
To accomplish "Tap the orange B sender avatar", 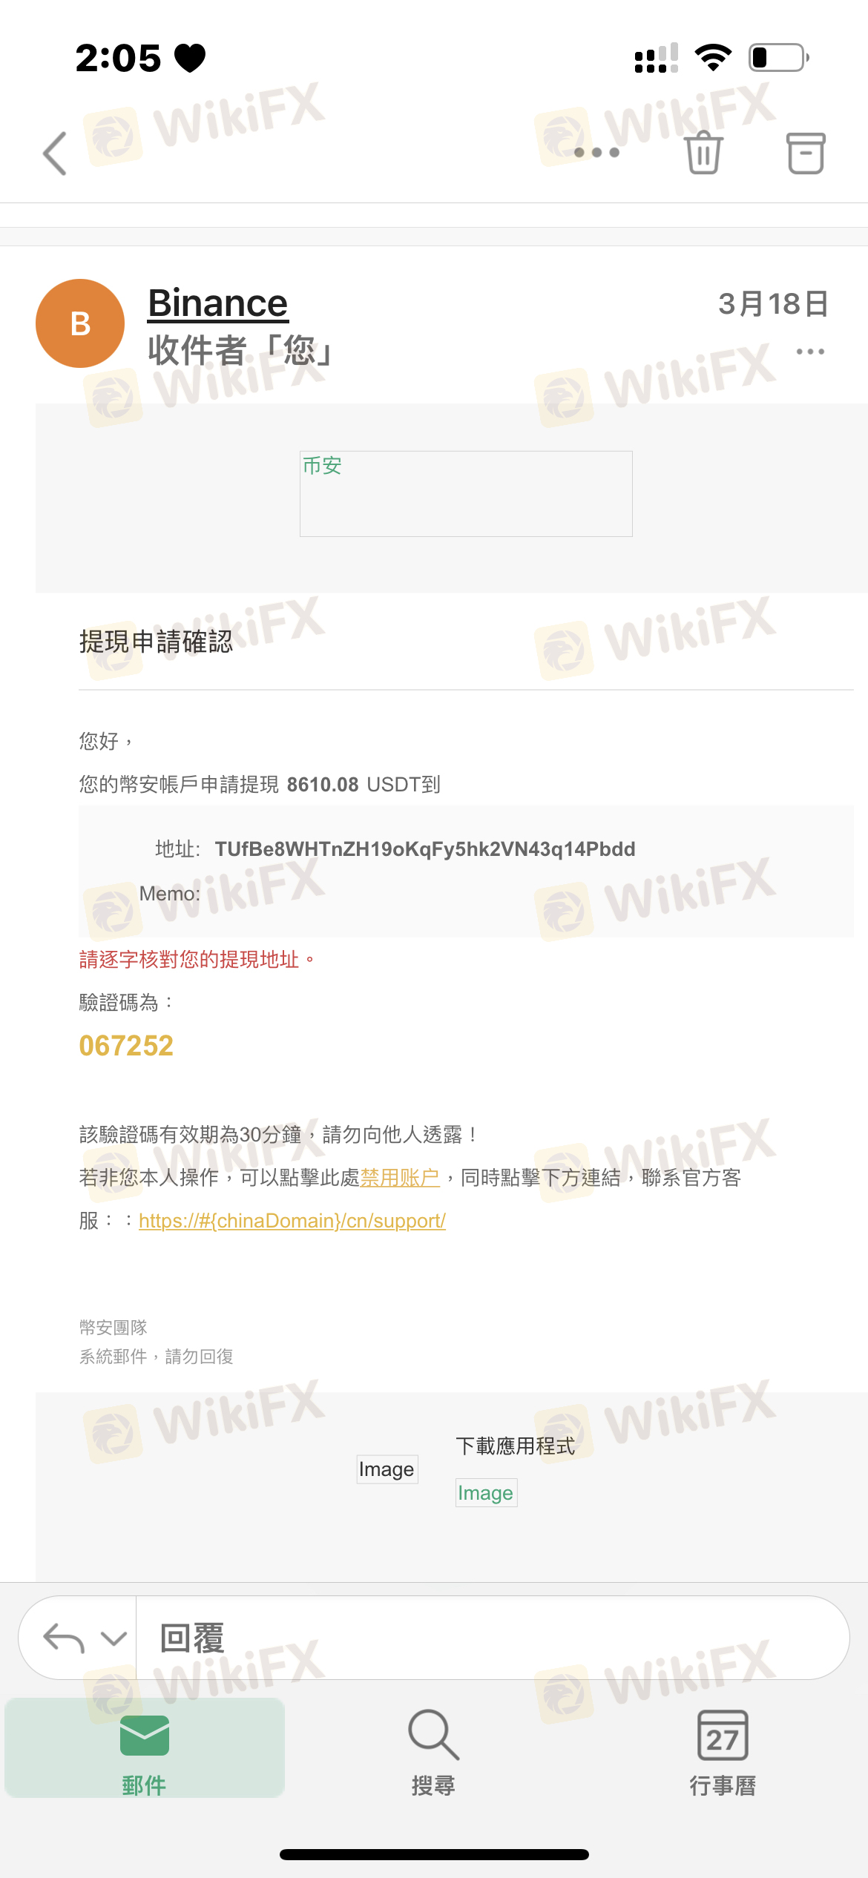I will point(80,323).
